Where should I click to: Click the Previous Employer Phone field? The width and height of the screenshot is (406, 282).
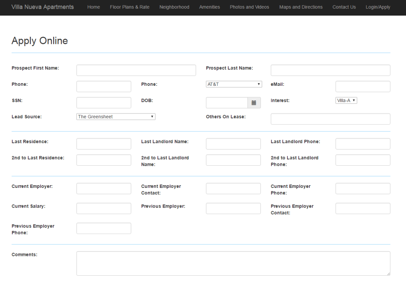[104, 228]
